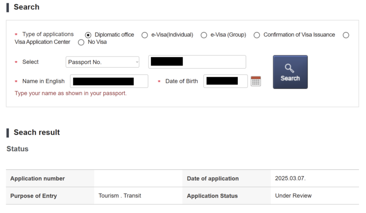This screenshot has width=366, height=213.
Task: Click the empty Application number value cell
Action: [x=138, y=178]
